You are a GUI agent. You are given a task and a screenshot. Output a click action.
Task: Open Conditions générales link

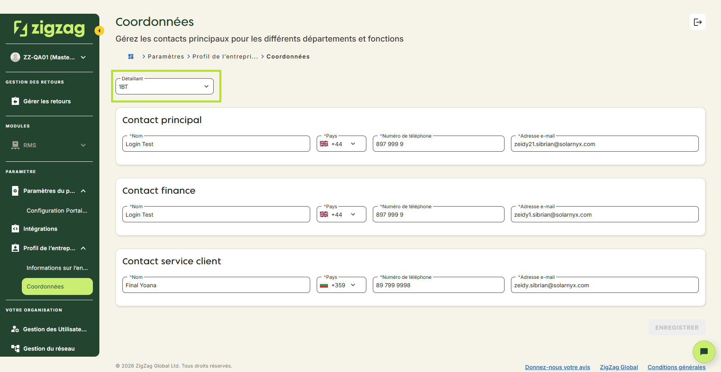(677, 367)
